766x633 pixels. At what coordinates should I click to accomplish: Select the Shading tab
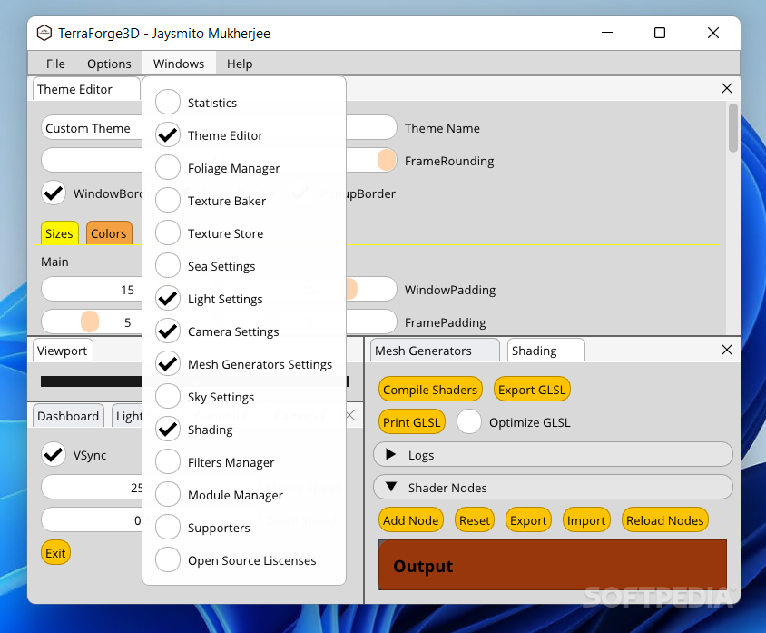tap(545, 351)
